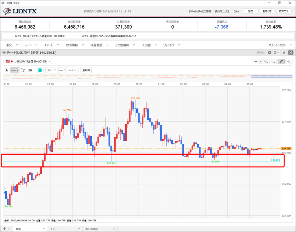Viewport: 296px width, 232px height.
Task: Open the Q&A link
Action: pos(236,11)
